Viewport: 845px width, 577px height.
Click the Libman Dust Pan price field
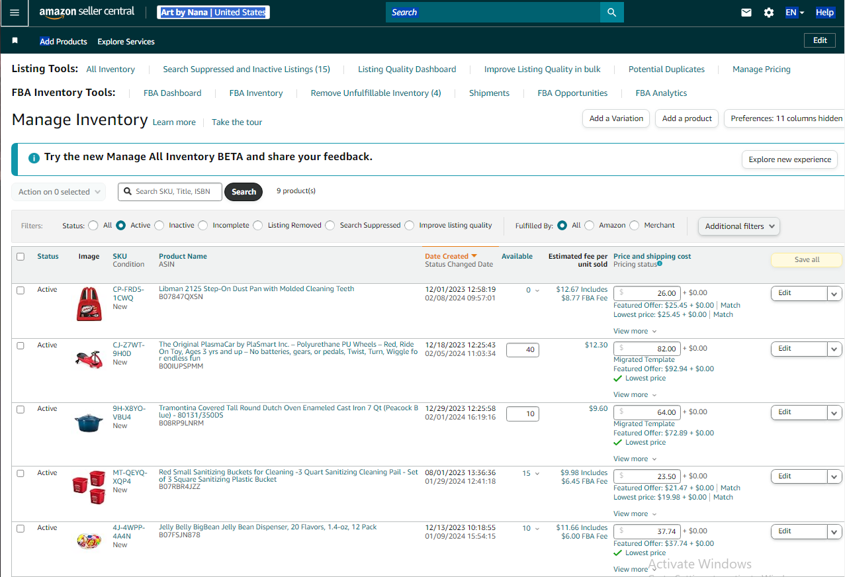pyautogui.click(x=647, y=293)
